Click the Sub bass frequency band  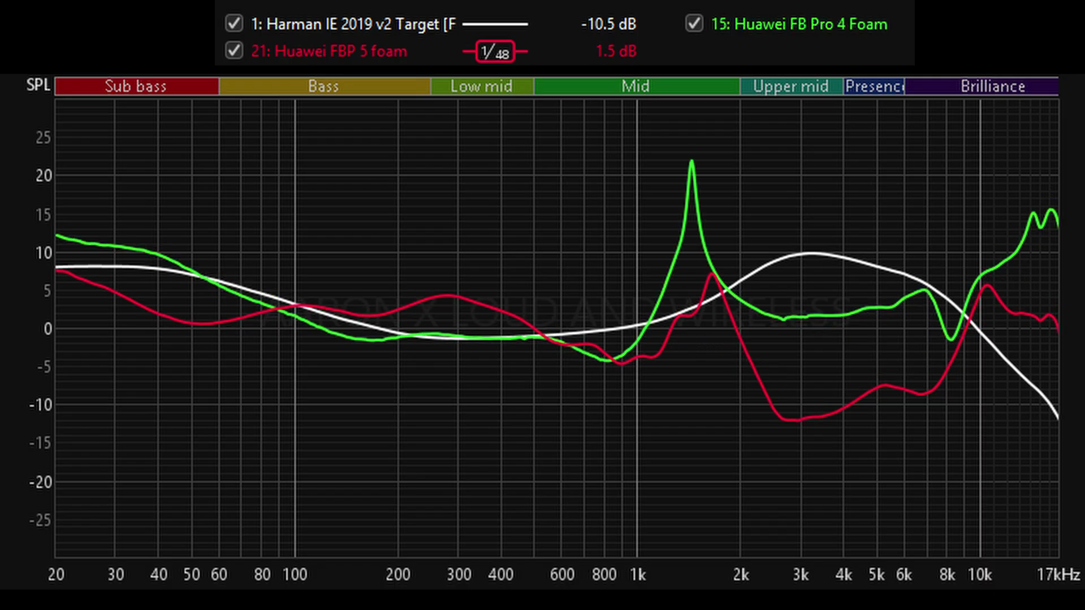(136, 86)
